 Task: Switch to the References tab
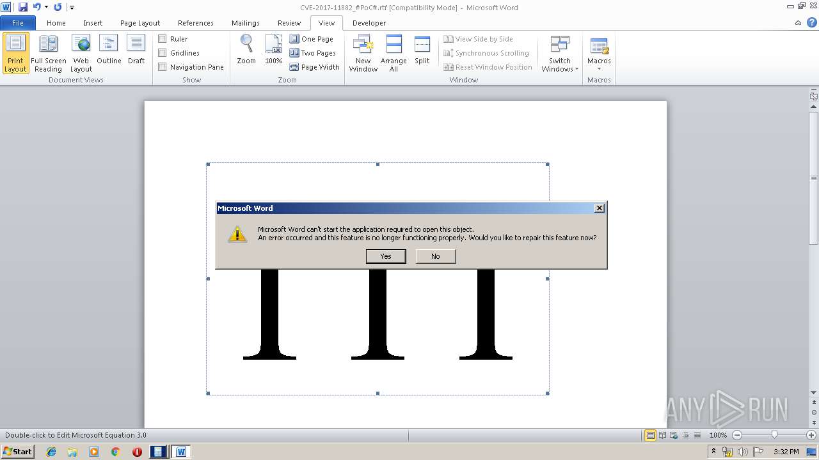196,23
